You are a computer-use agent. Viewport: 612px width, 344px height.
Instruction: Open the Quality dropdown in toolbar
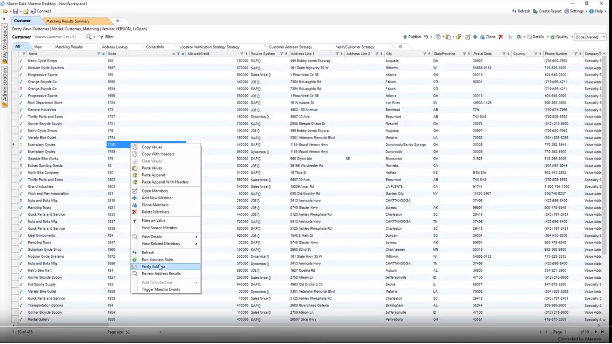(561, 37)
